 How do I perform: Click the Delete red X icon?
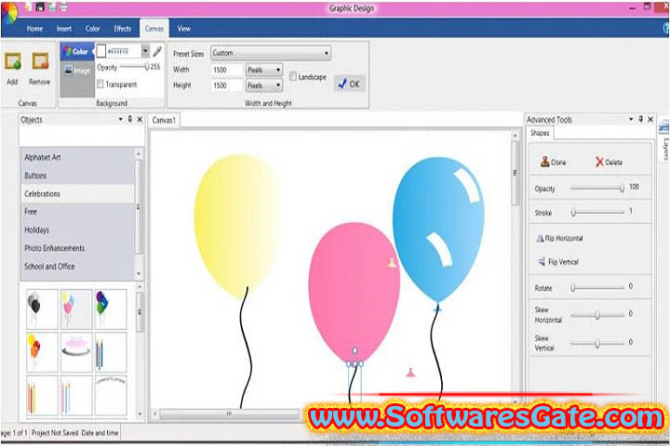click(x=599, y=163)
